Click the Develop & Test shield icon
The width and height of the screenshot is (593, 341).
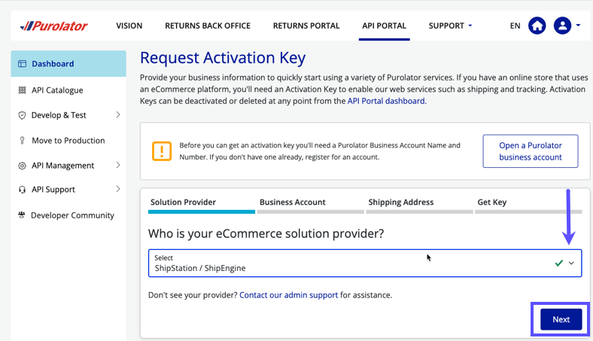[22, 115]
